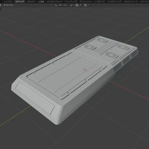
Task: Open the proportional editing falloff curve icon
Action: point(89,5)
